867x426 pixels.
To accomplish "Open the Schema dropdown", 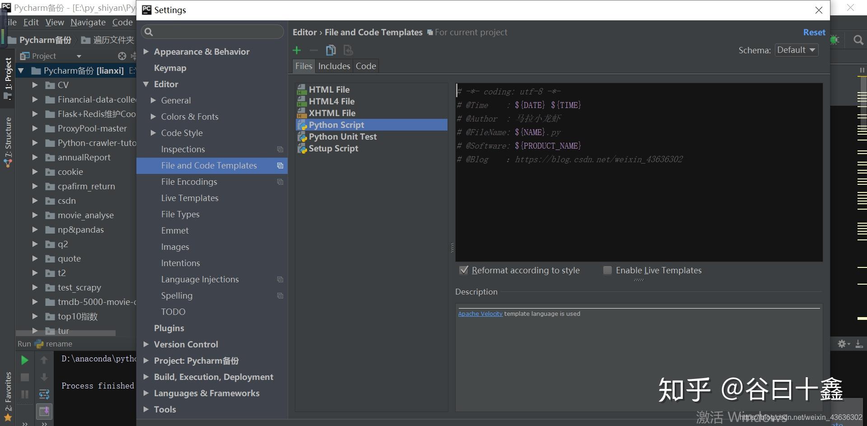I will [x=796, y=50].
